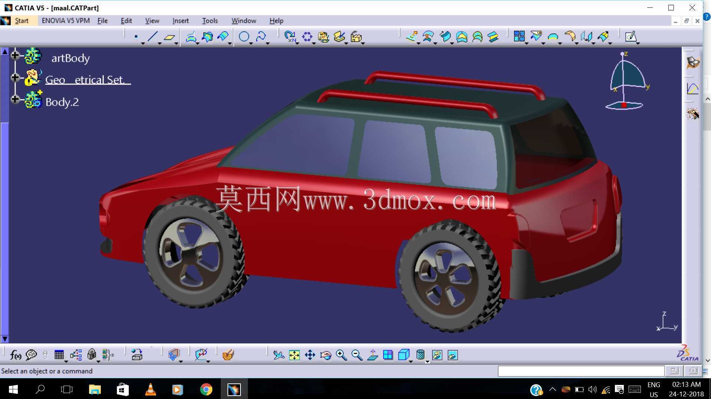Toggle Swap Visible Space icon
711x399 pixels.
(x=453, y=355)
